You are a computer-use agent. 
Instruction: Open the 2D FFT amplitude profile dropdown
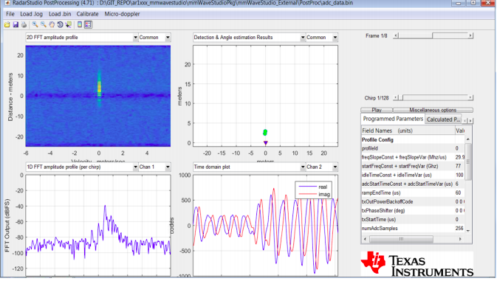(82, 38)
